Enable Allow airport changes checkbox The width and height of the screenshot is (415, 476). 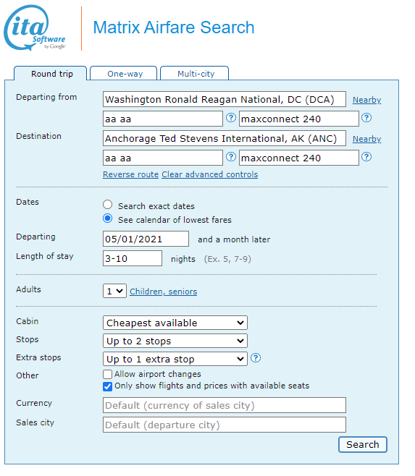coord(107,374)
